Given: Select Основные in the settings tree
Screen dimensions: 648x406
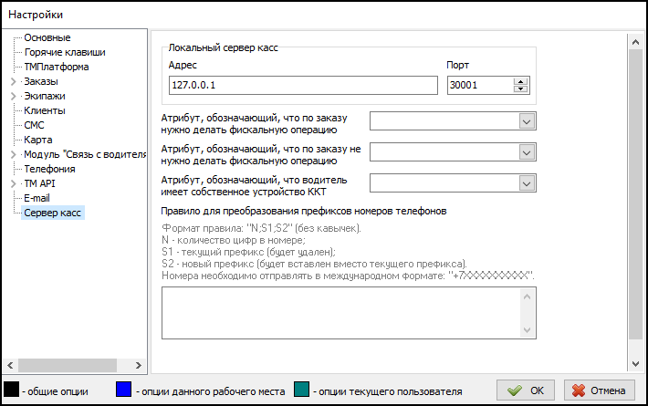Looking at the screenshot, I should pos(47,38).
